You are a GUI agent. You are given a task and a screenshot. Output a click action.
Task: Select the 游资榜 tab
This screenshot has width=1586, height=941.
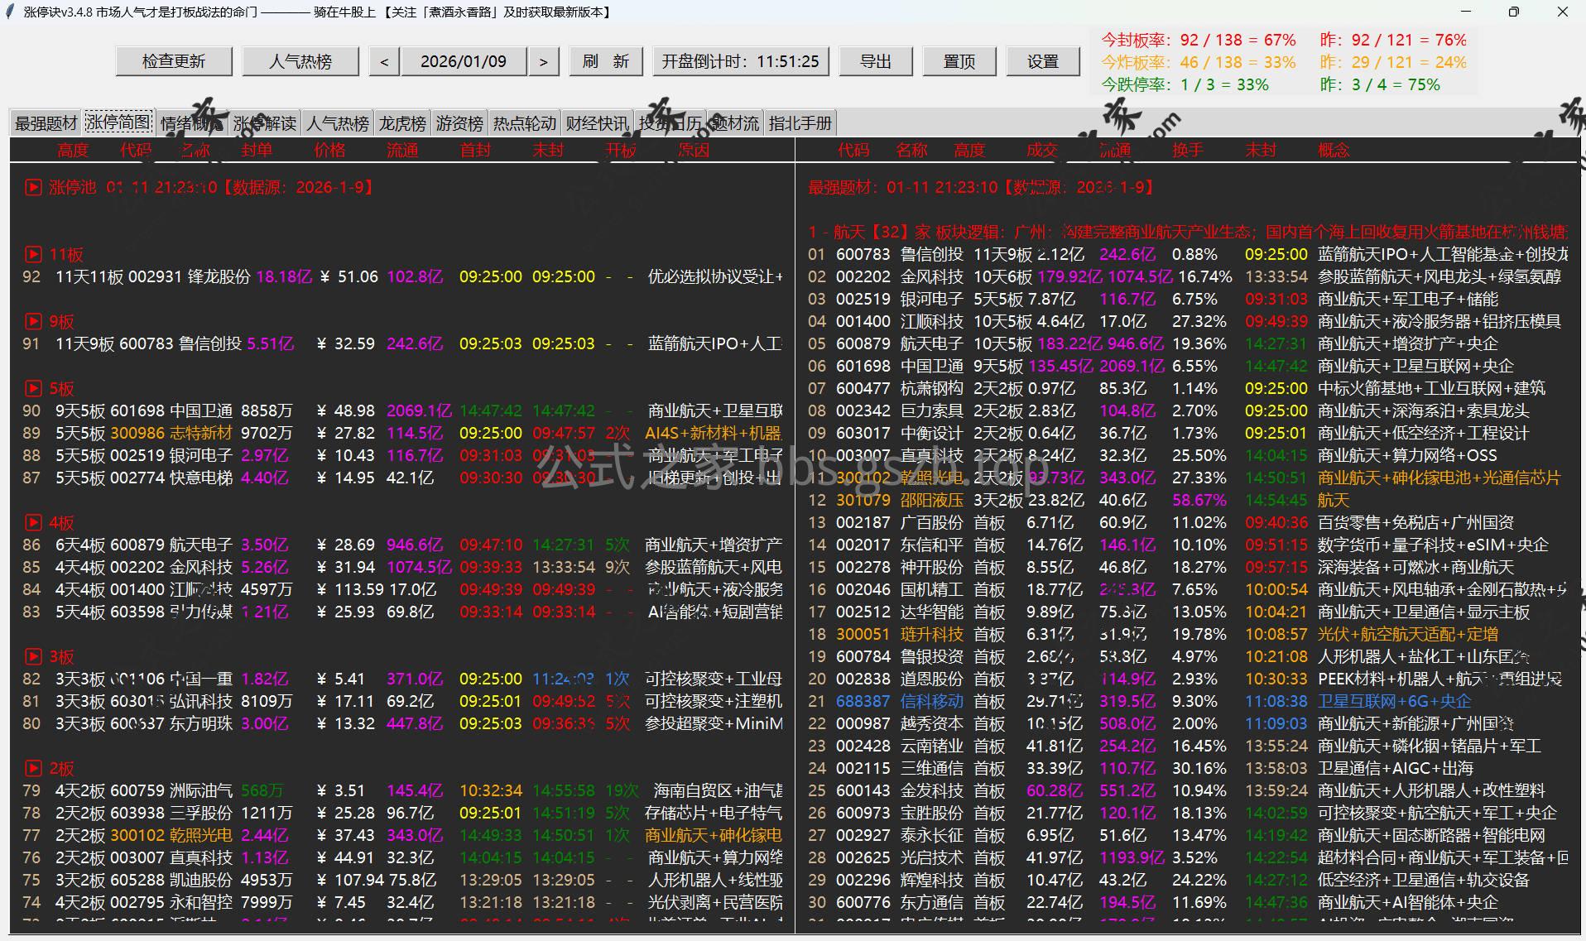(x=459, y=123)
